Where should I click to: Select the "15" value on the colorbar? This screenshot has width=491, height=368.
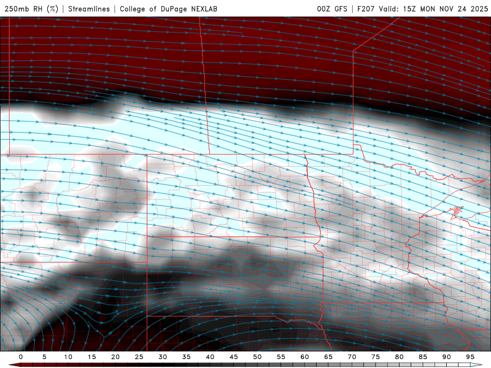[x=91, y=357]
